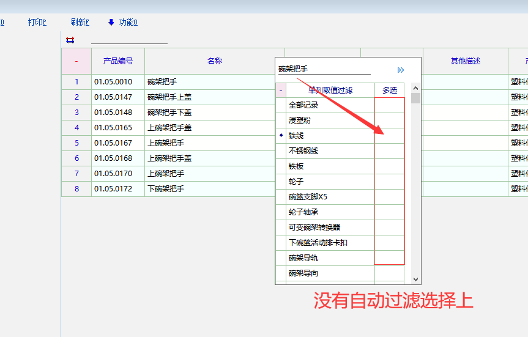Screen dimensions: 528x337
Task: Click the pink minus cell in grid header
Action: [76, 61]
